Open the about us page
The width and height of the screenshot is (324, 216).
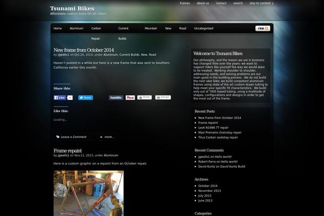202,3
